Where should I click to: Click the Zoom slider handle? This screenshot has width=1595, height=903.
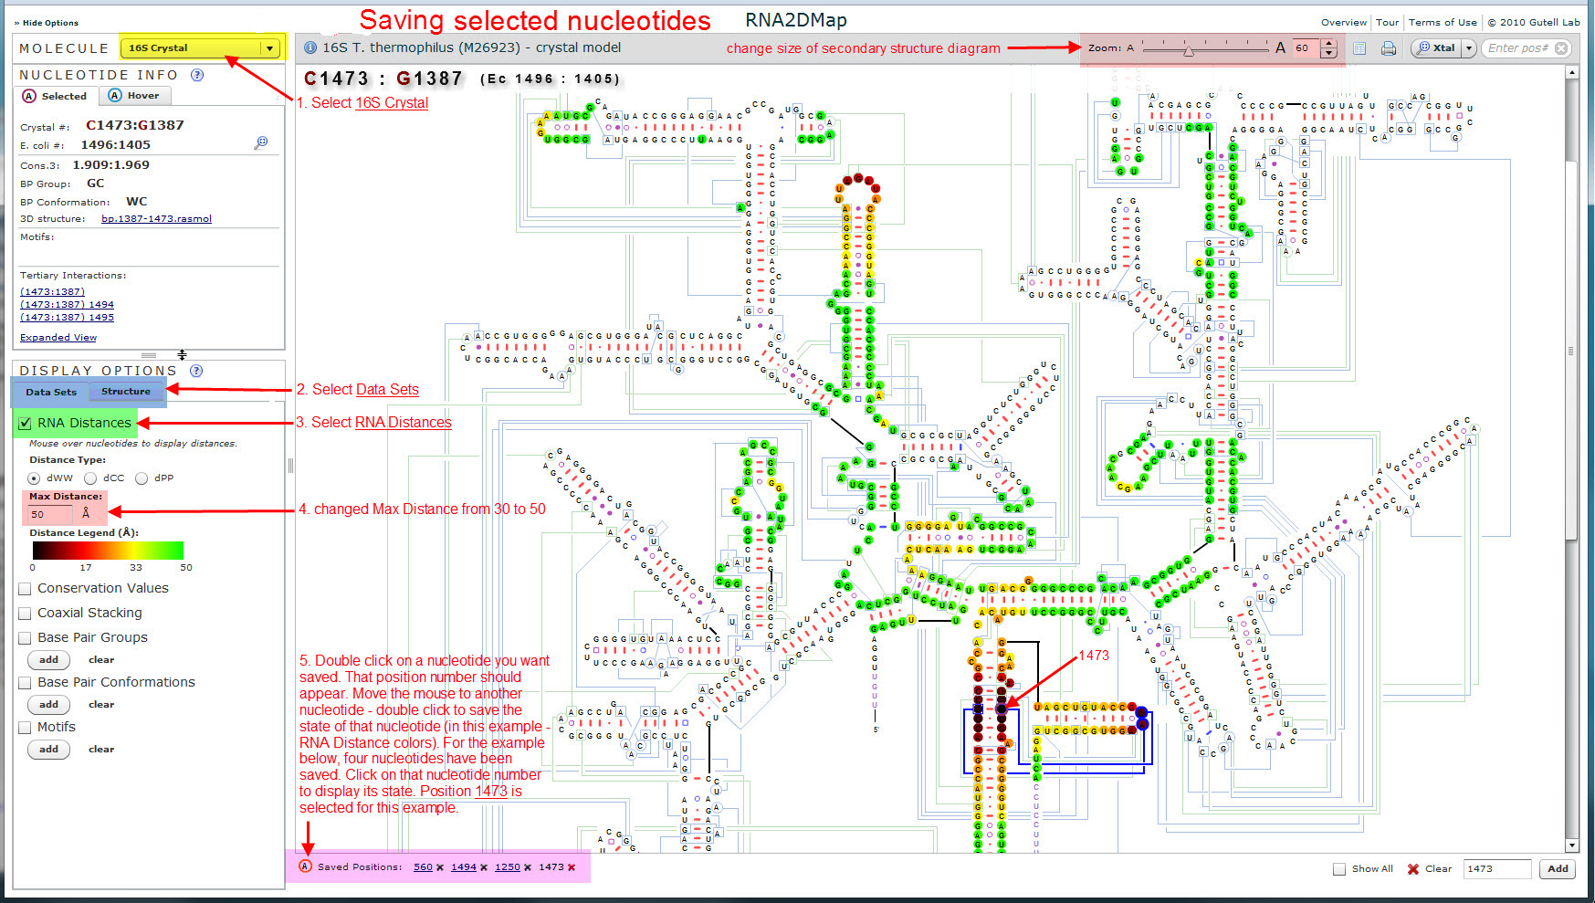(1188, 51)
